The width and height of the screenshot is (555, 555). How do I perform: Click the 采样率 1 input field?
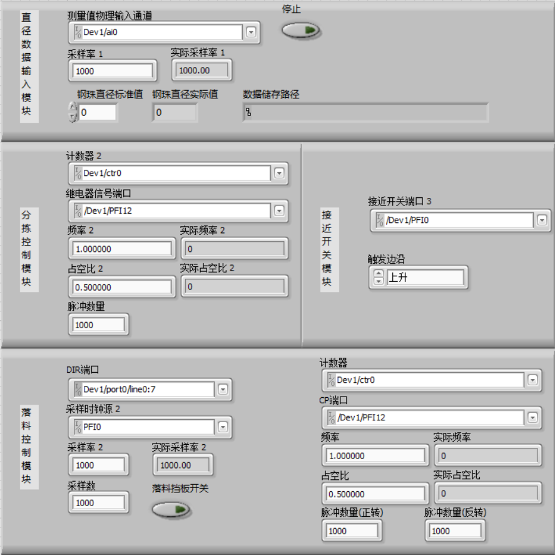tap(113, 71)
